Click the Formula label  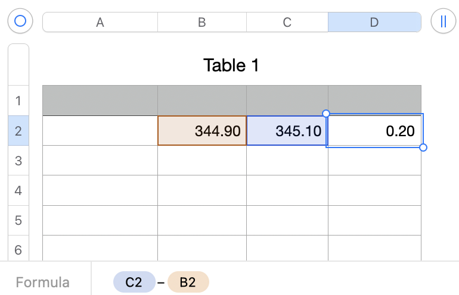click(x=43, y=283)
